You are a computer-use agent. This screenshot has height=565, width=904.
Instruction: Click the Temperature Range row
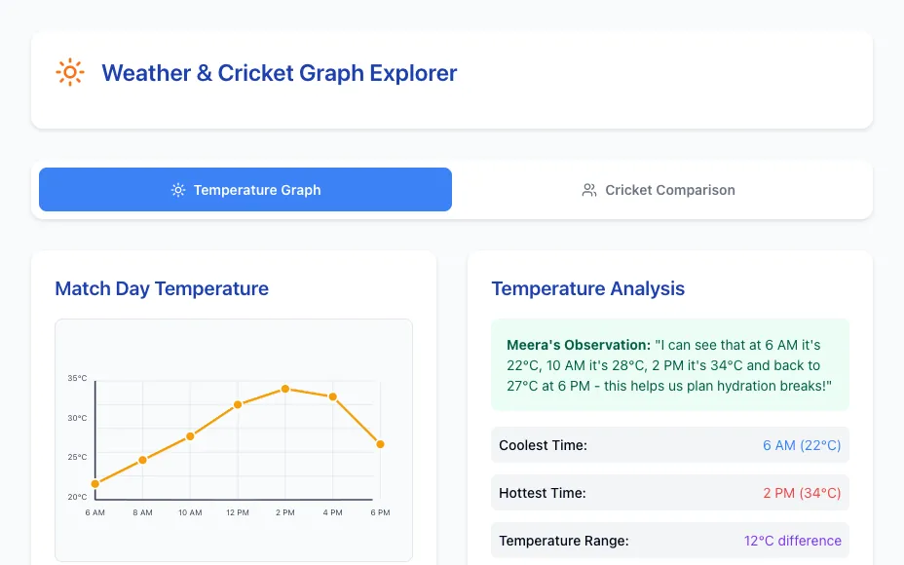click(x=670, y=541)
